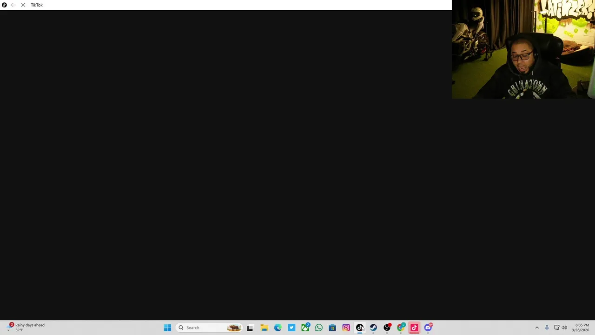The height and width of the screenshot is (335, 595).
Task: Switch to Google Chrome in the taskbar
Action: (x=401, y=328)
